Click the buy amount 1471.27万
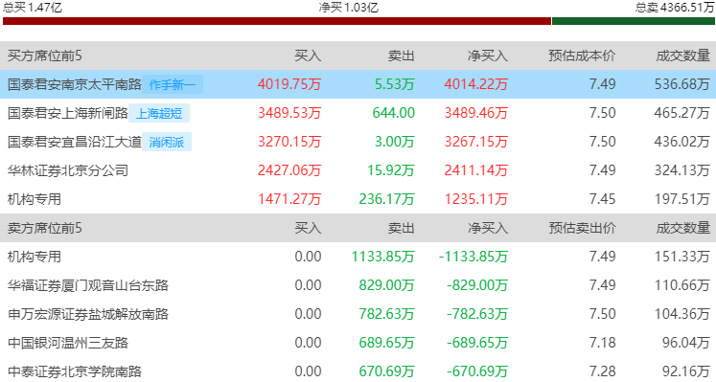The image size is (716, 382). click(x=289, y=199)
